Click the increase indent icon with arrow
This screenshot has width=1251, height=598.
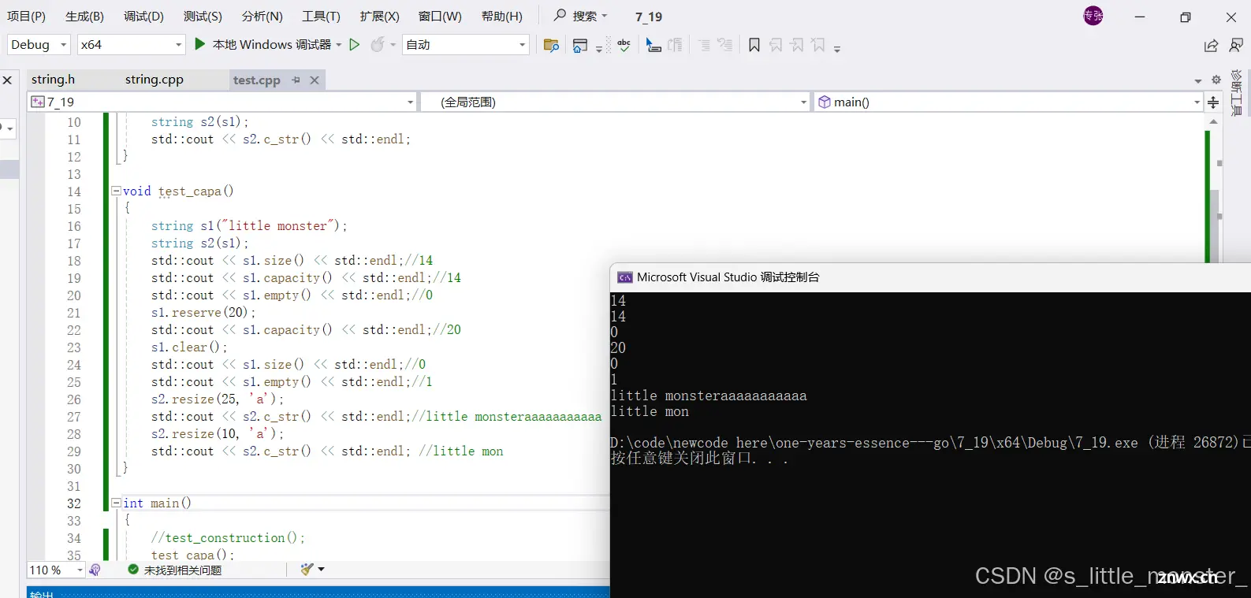725,45
